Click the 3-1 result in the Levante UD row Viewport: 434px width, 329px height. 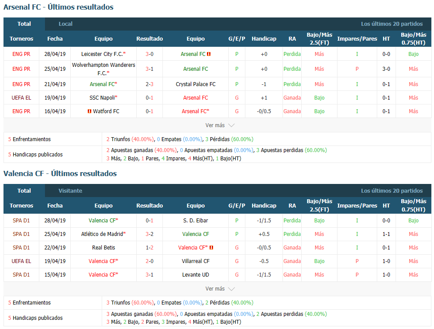point(149,275)
